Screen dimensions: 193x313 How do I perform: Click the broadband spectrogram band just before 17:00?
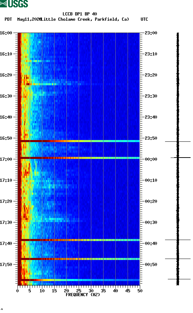pyautogui.click(x=79, y=158)
